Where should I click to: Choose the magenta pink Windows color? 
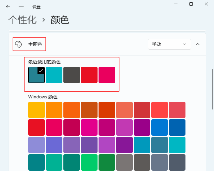click(x=89, y=127)
